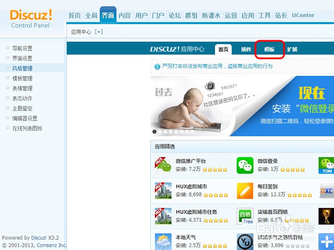Select the first dark carousel dot
Image resolution: width=334 pixels, height=250 pixels.
[154, 132]
